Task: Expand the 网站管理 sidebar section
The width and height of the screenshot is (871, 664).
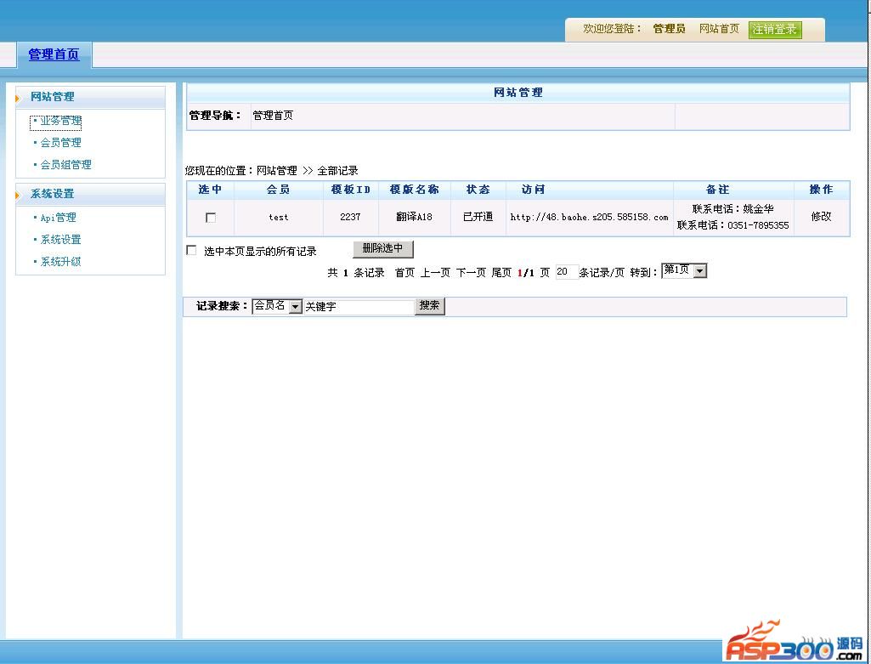Action: (x=52, y=97)
